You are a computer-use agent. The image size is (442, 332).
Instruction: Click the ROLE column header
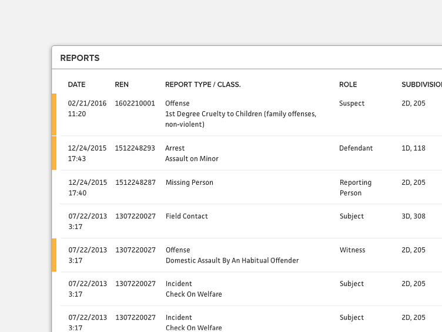click(x=348, y=85)
